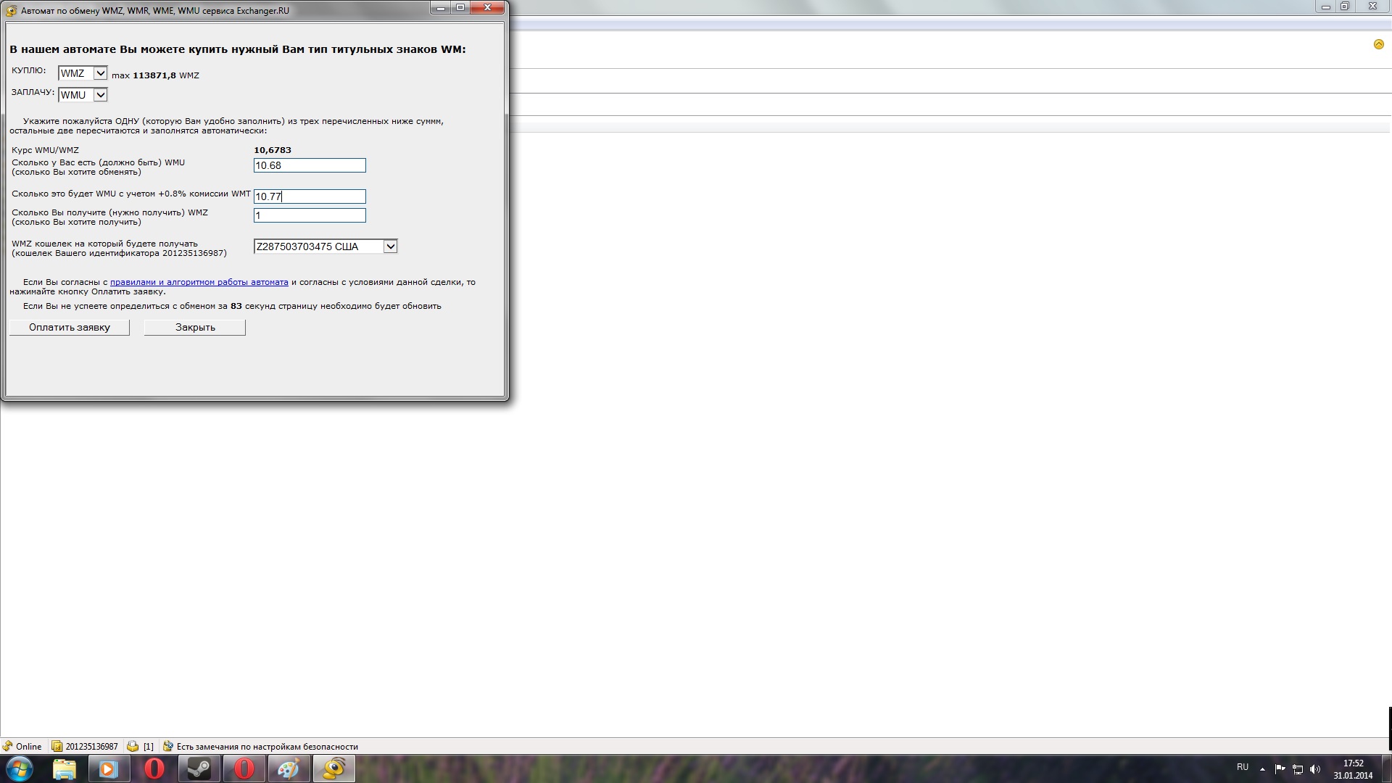The image size is (1392, 783).
Task: Click the network connection tray icon
Action: click(x=1298, y=769)
